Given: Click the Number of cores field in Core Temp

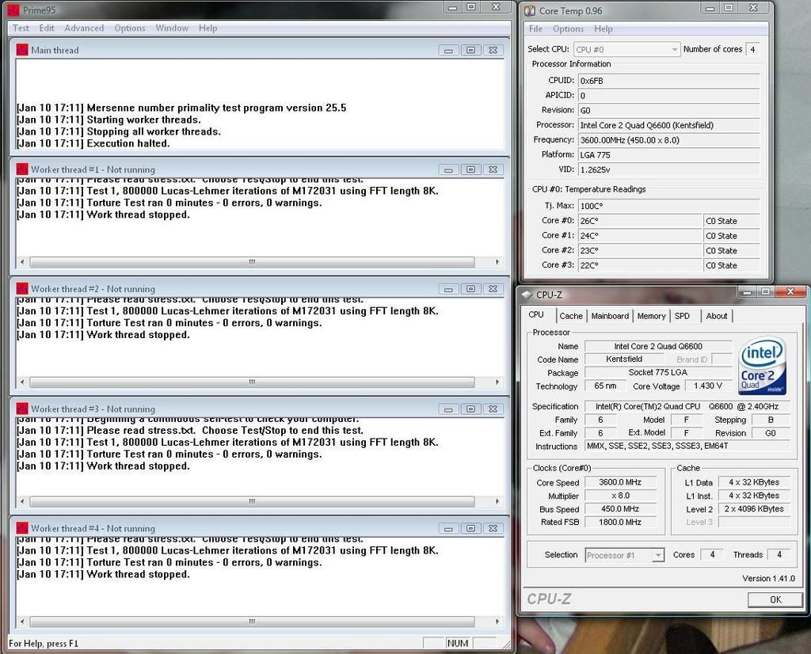Looking at the screenshot, I should [752, 50].
